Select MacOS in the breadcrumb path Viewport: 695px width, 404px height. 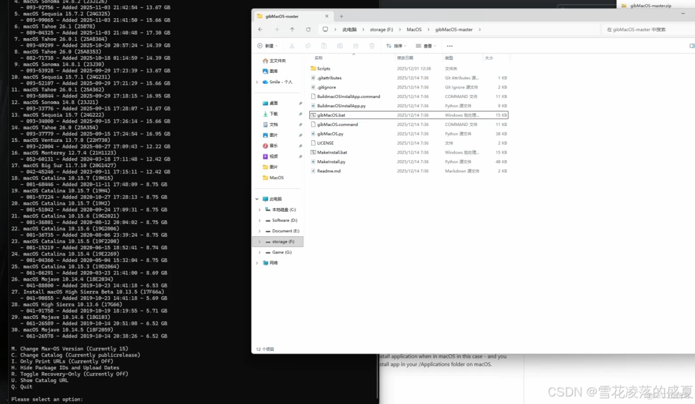(x=414, y=30)
